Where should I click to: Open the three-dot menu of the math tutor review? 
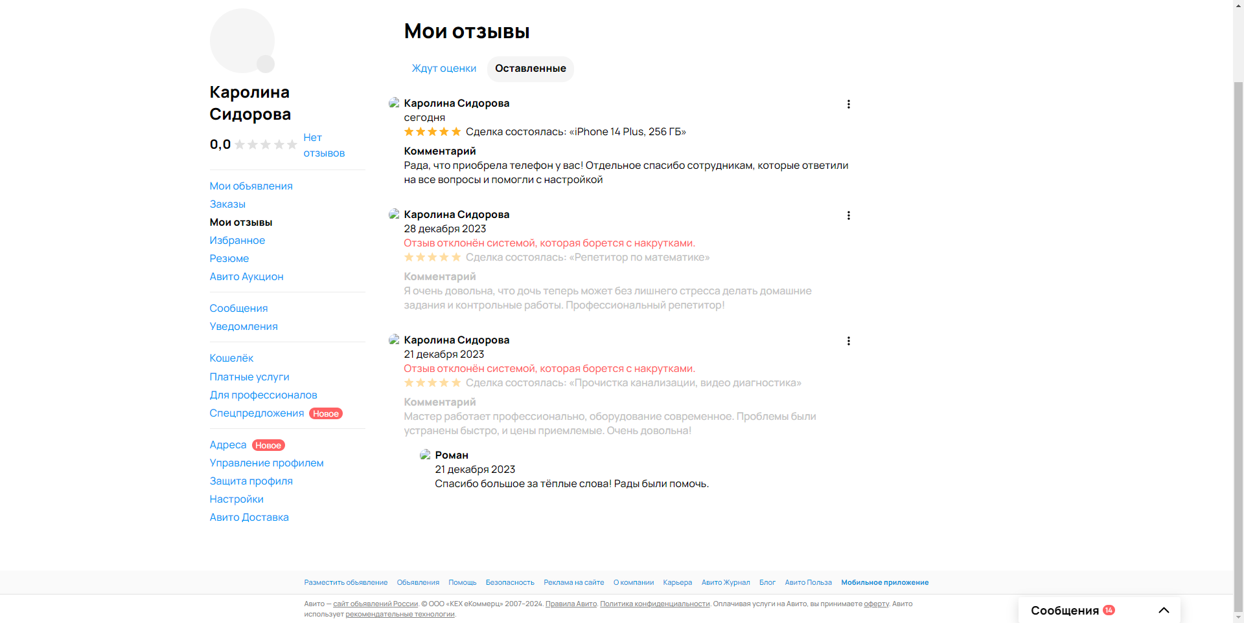[848, 215]
